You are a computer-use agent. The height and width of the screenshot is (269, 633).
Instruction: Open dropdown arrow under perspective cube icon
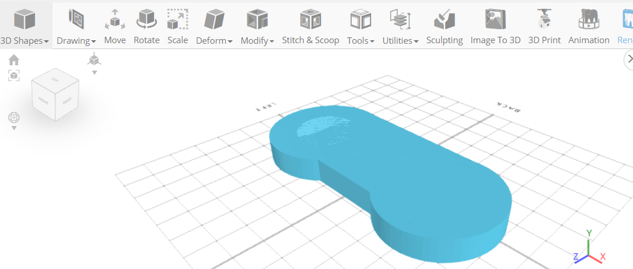pyautogui.click(x=95, y=73)
